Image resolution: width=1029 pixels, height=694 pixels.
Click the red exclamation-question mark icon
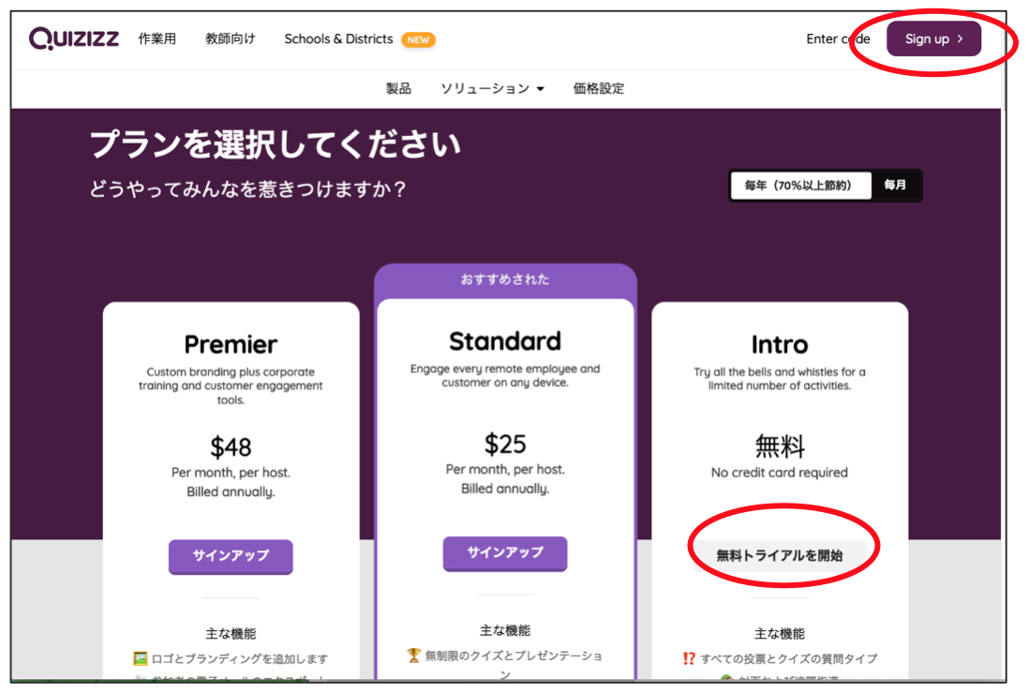[690, 658]
